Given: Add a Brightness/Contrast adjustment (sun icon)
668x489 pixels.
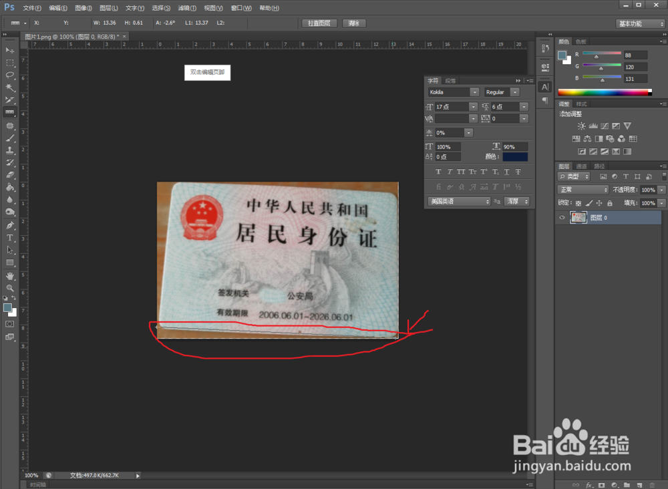Looking at the screenshot, I should (x=581, y=126).
